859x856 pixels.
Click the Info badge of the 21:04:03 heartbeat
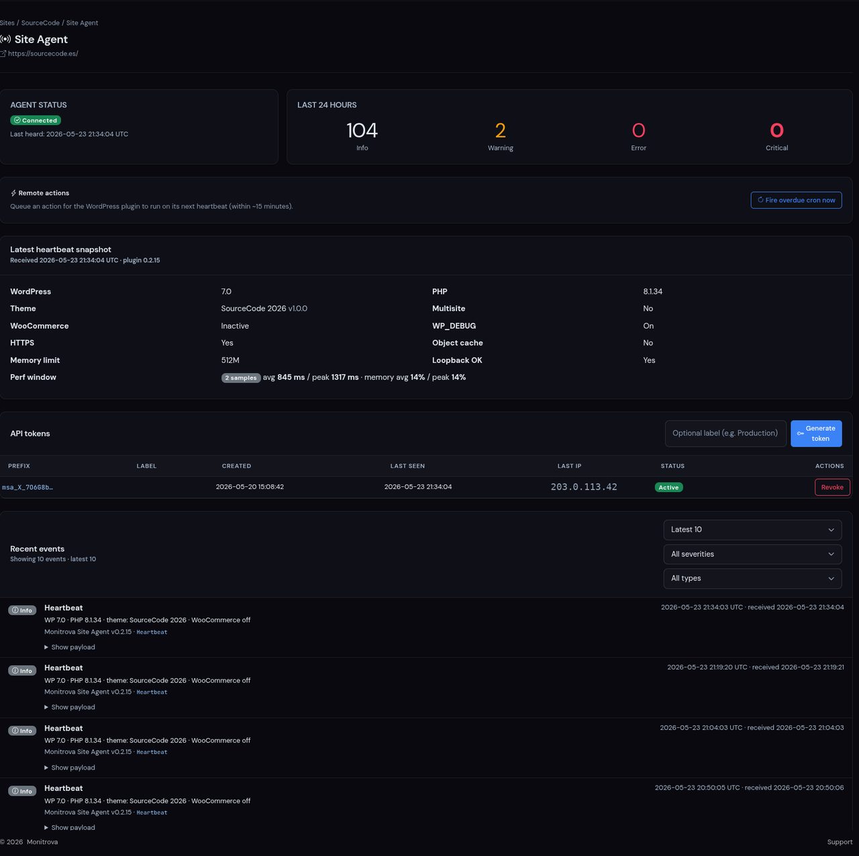22,731
